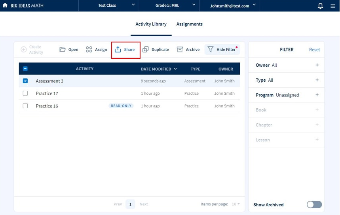
Task: Click the Assessment type cell
Action: click(x=195, y=81)
